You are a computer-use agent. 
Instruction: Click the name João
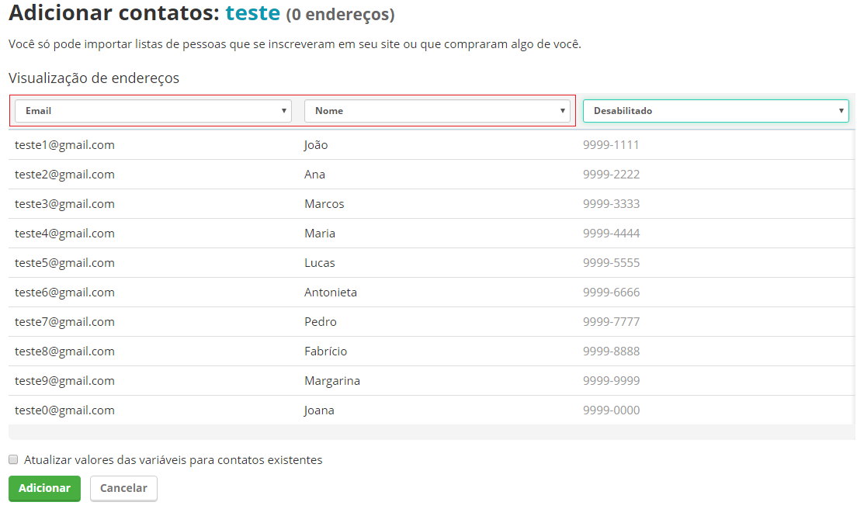pyautogui.click(x=316, y=145)
